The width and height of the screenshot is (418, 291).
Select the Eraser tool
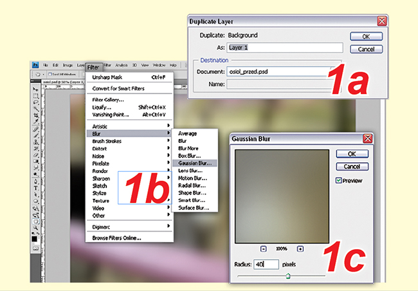pyautogui.click(x=35, y=155)
